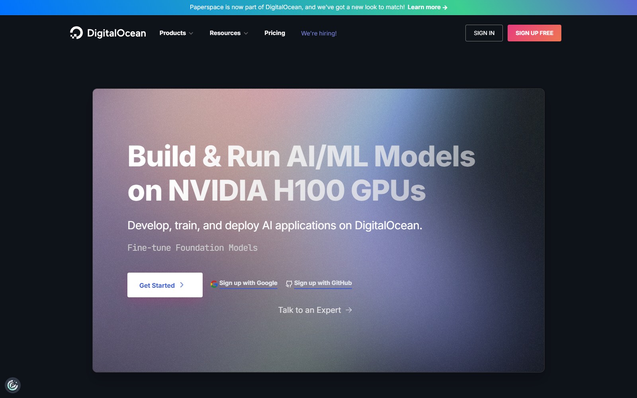Click the Fine-tune Foundation Models text
The height and width of the screenshot is (398, 637).
point(192,248)
